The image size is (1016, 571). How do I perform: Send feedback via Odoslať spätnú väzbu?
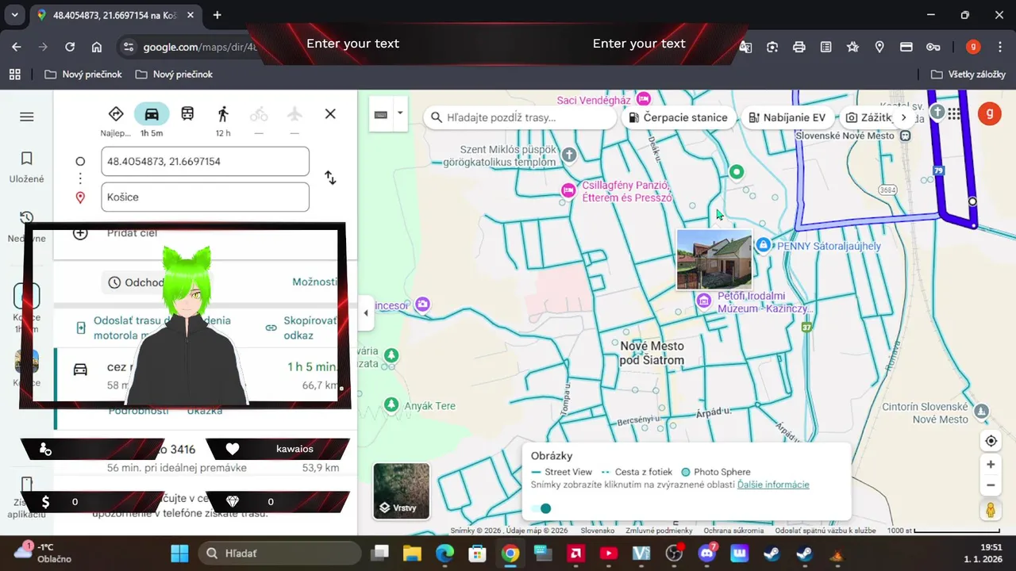[x=825, y=531]
